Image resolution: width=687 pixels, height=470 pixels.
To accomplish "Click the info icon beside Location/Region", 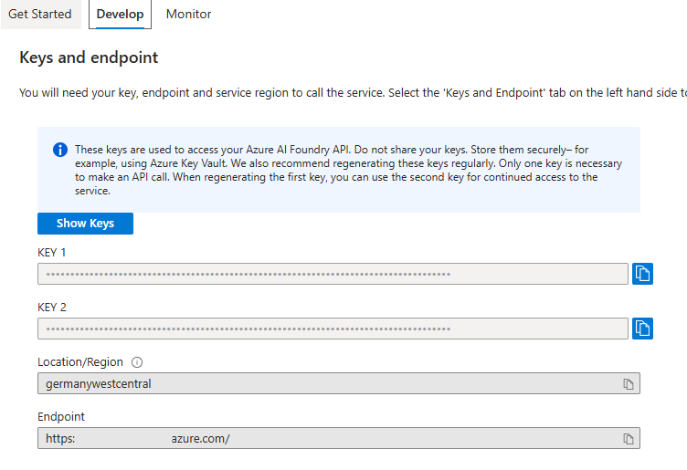I will click(137, 362).
